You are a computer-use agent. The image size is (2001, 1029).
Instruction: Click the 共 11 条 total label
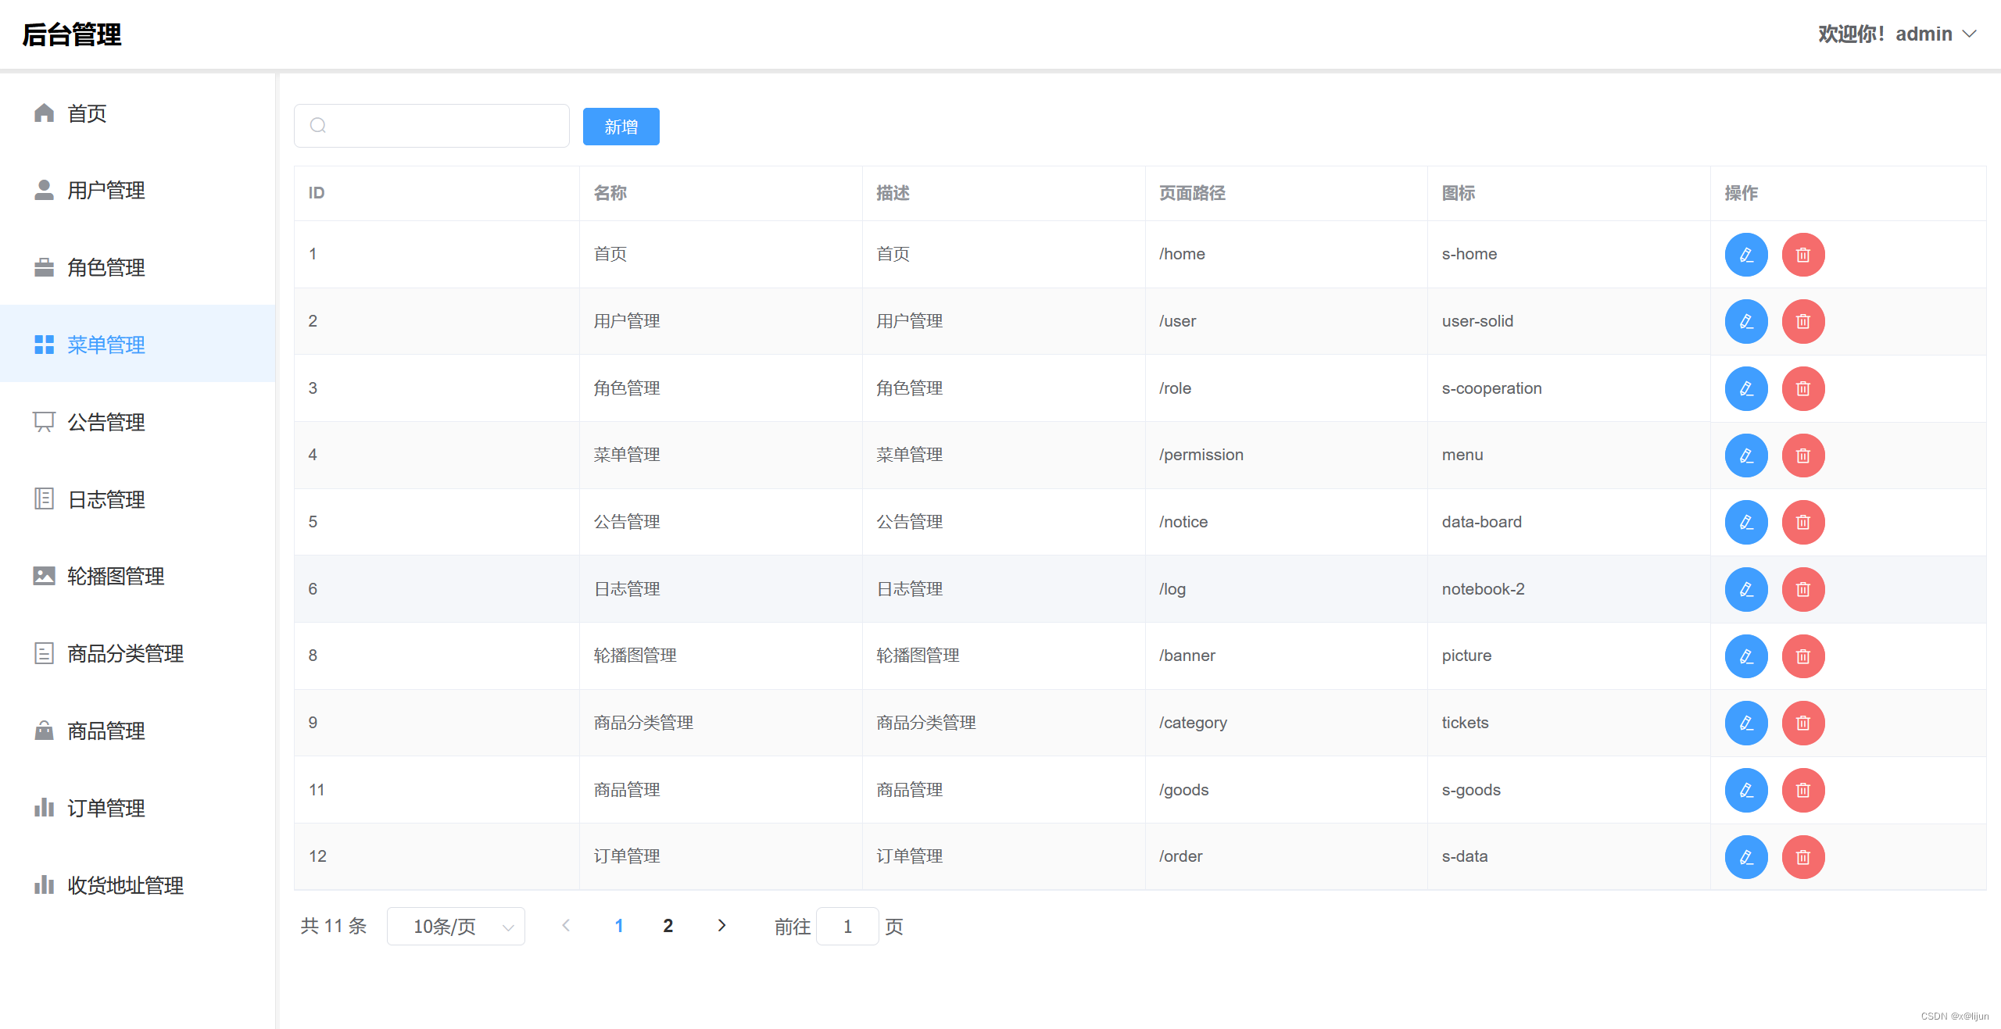tap(334, 926)
